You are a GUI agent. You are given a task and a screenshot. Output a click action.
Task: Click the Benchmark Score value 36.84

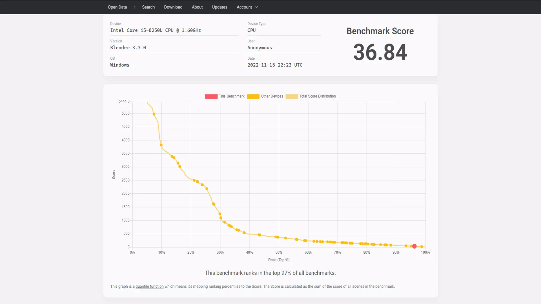[380, 52]
